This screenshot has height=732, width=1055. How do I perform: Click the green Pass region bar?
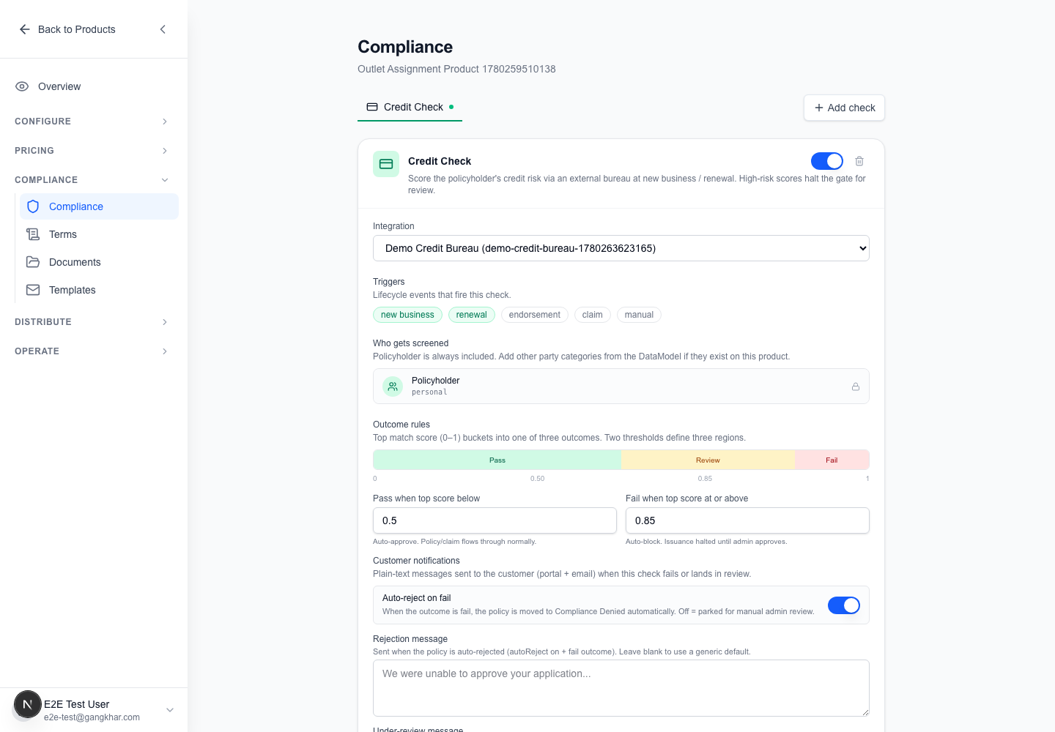coord(497,460)
